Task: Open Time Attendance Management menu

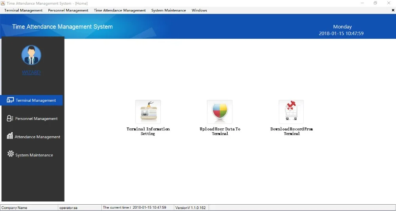Action: (x=120, y=10)
